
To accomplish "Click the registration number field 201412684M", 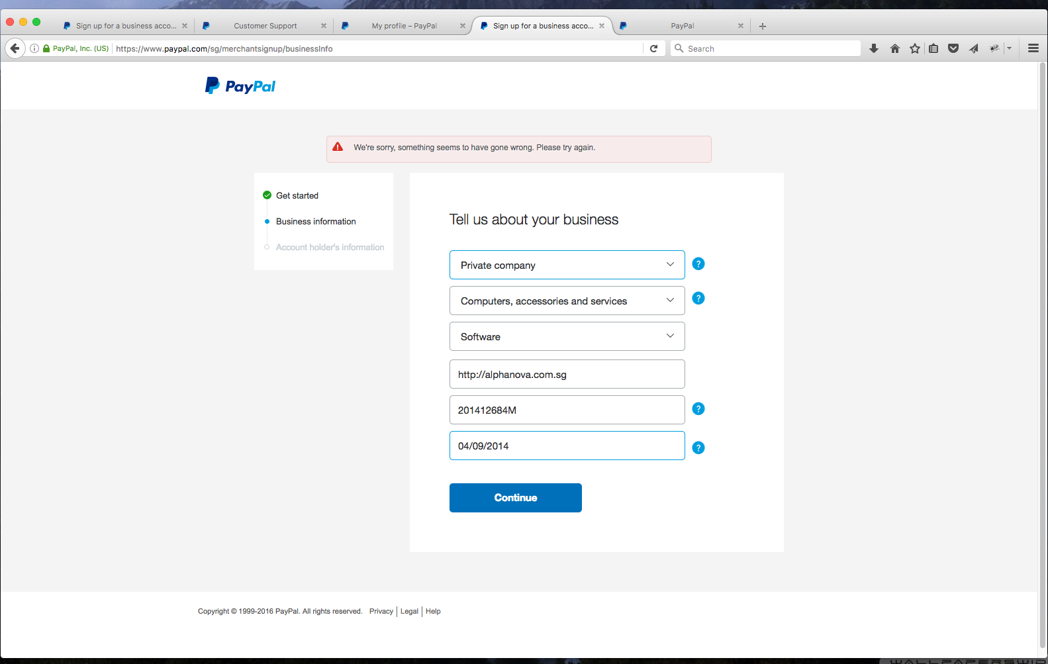I will coord(567,410).
